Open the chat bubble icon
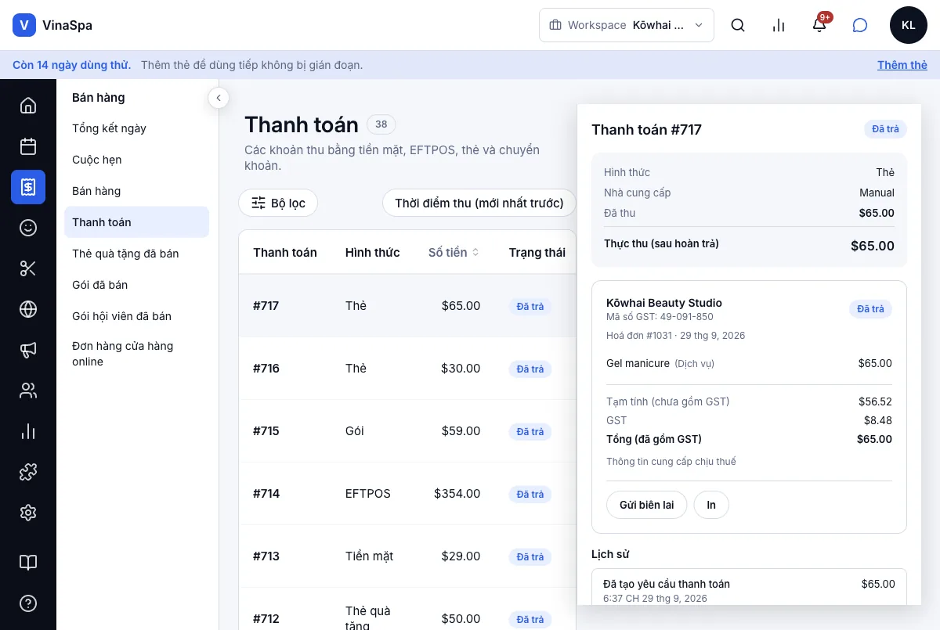The width and height of the screenshot is (940, 630). [x=860, y=25]
